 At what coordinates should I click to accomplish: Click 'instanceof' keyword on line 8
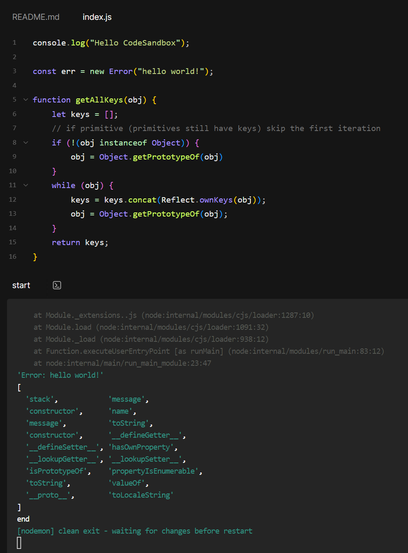(123, 143)
